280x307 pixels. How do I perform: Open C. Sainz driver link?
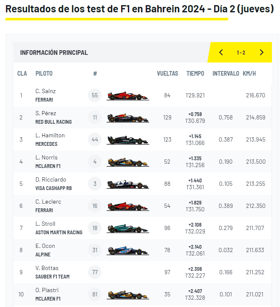tap(45, 91)
